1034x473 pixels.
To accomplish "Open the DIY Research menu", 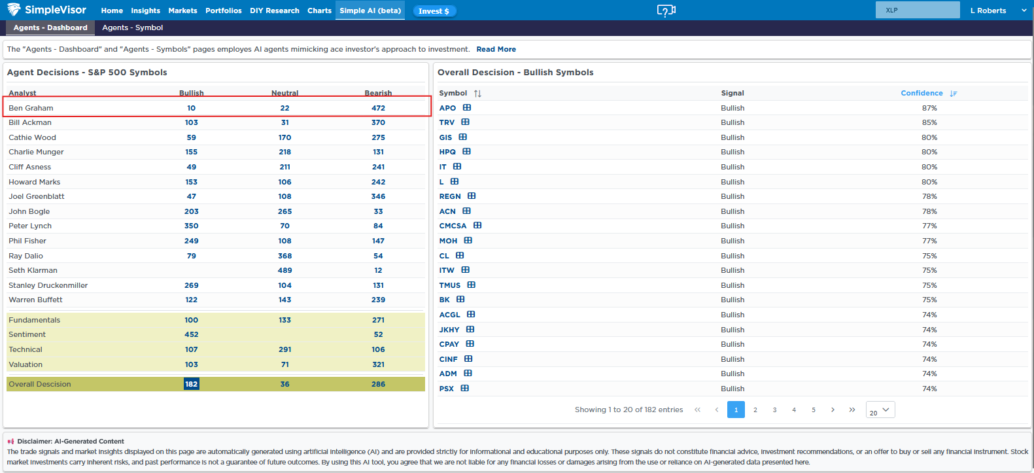I will coord(274,10).
